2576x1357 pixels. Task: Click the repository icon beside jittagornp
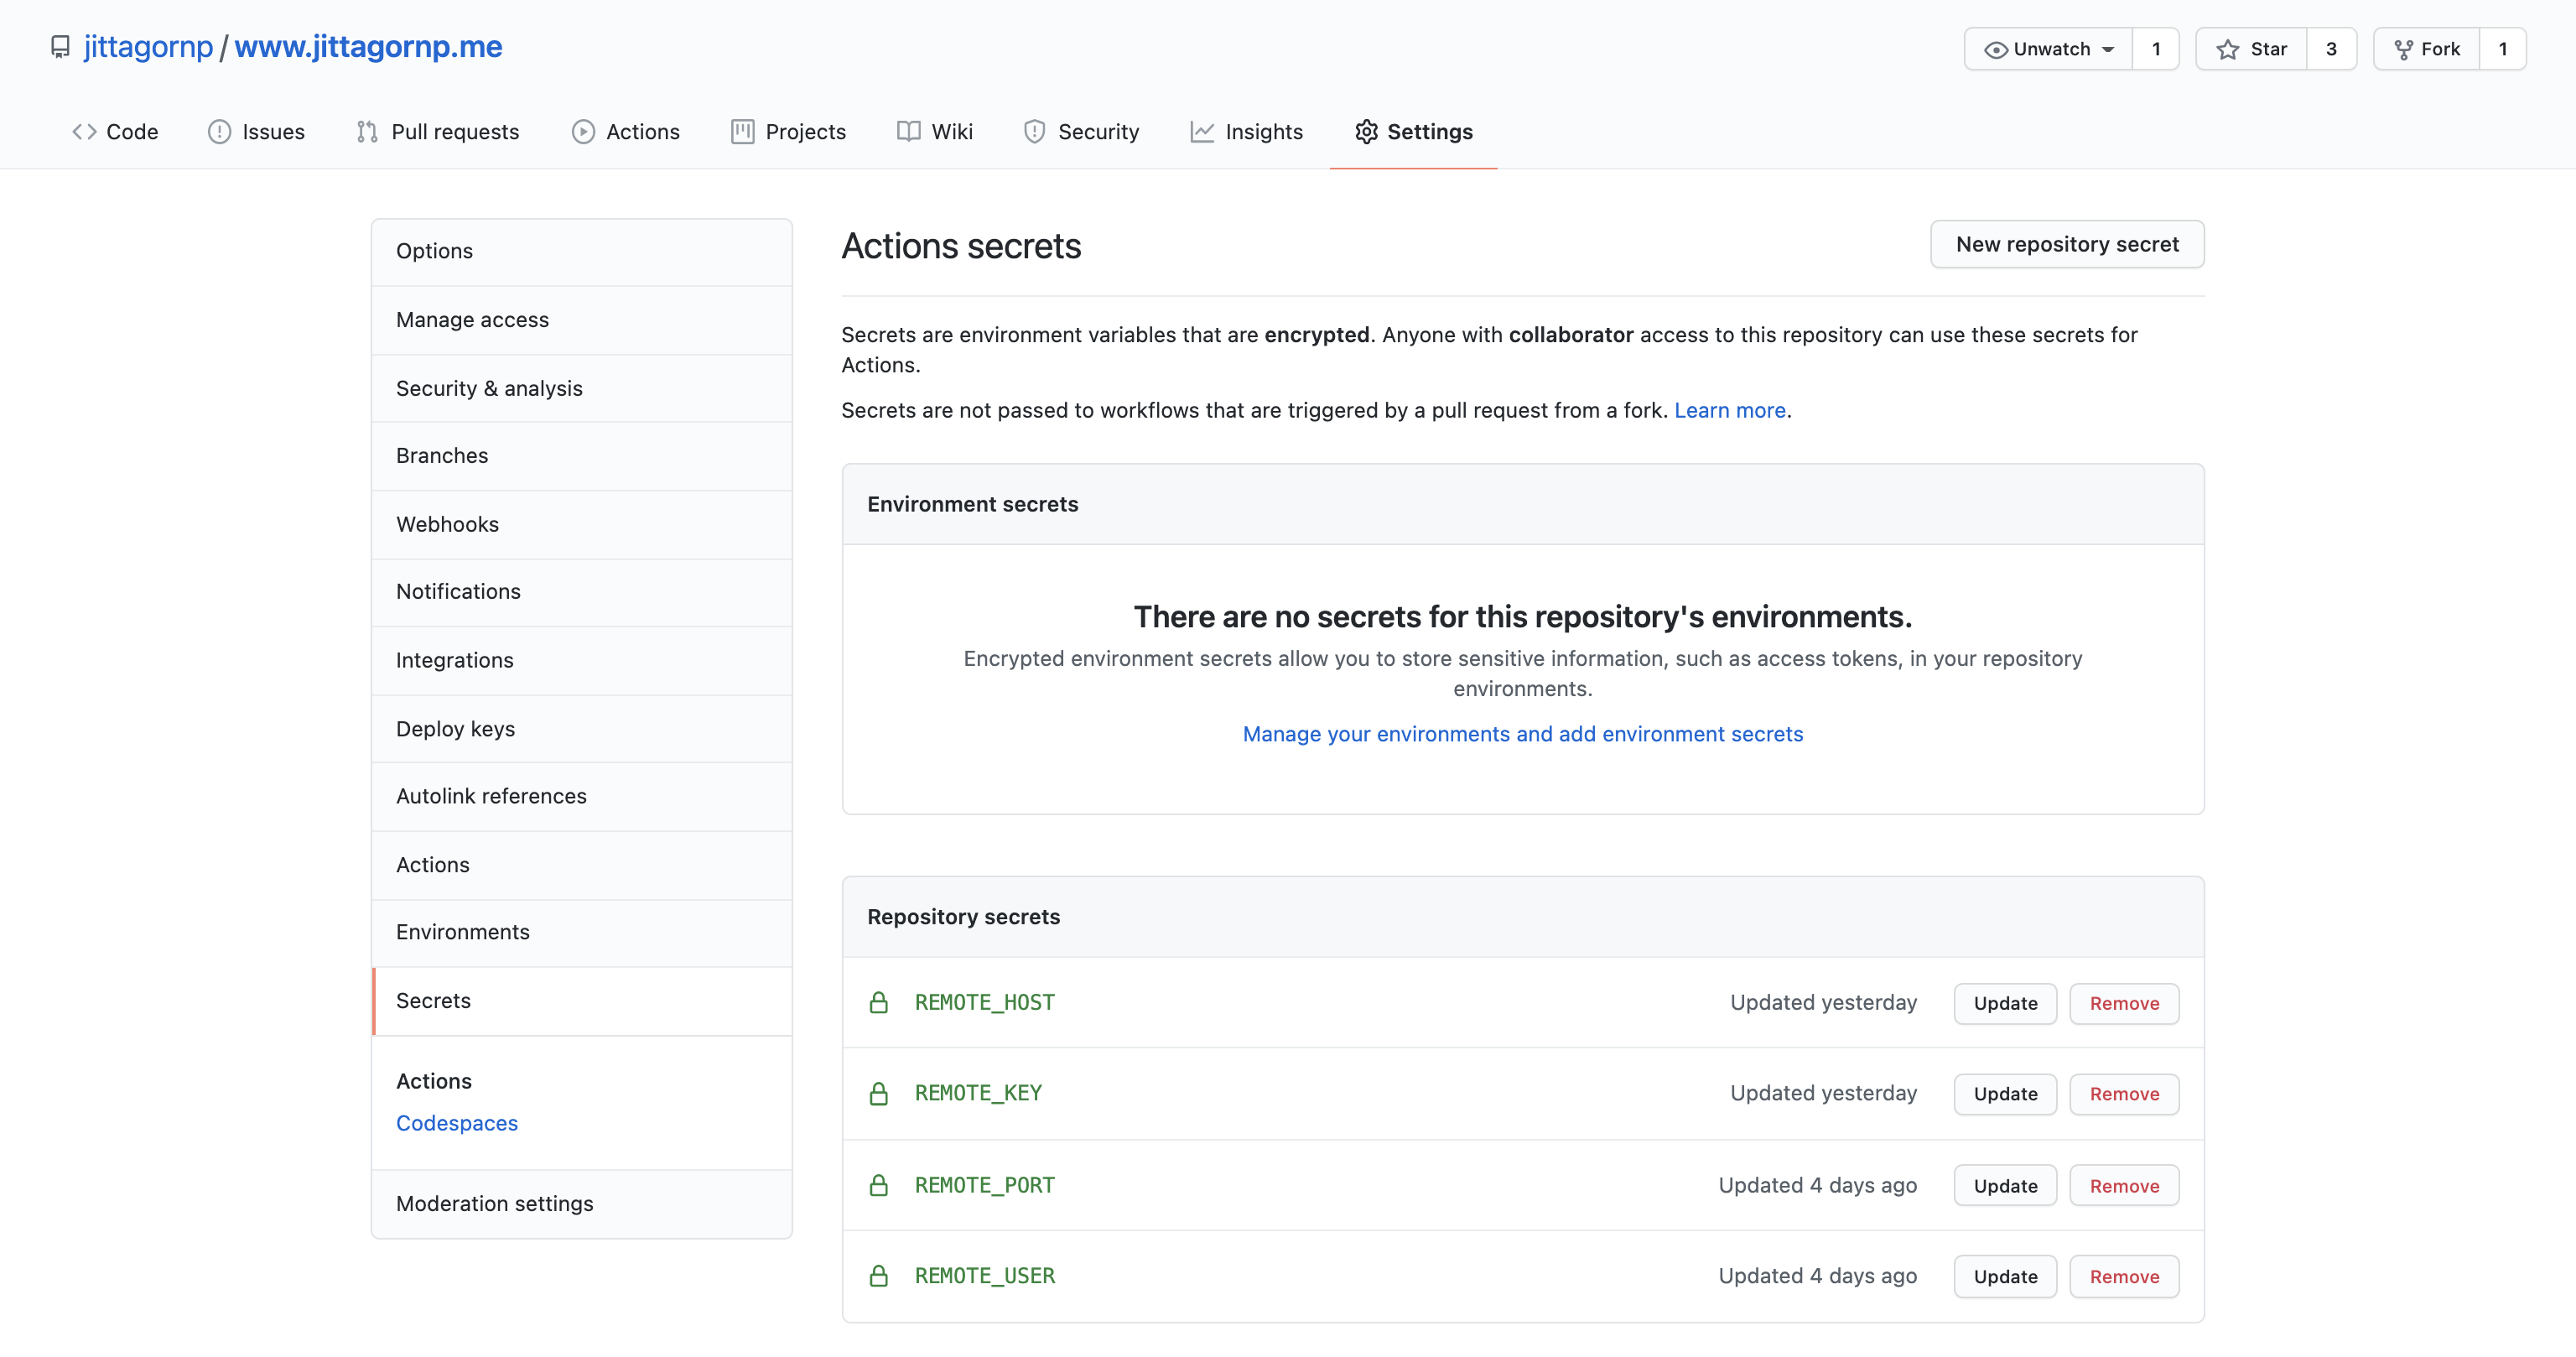pyautogui.click(x=60, y=47)
